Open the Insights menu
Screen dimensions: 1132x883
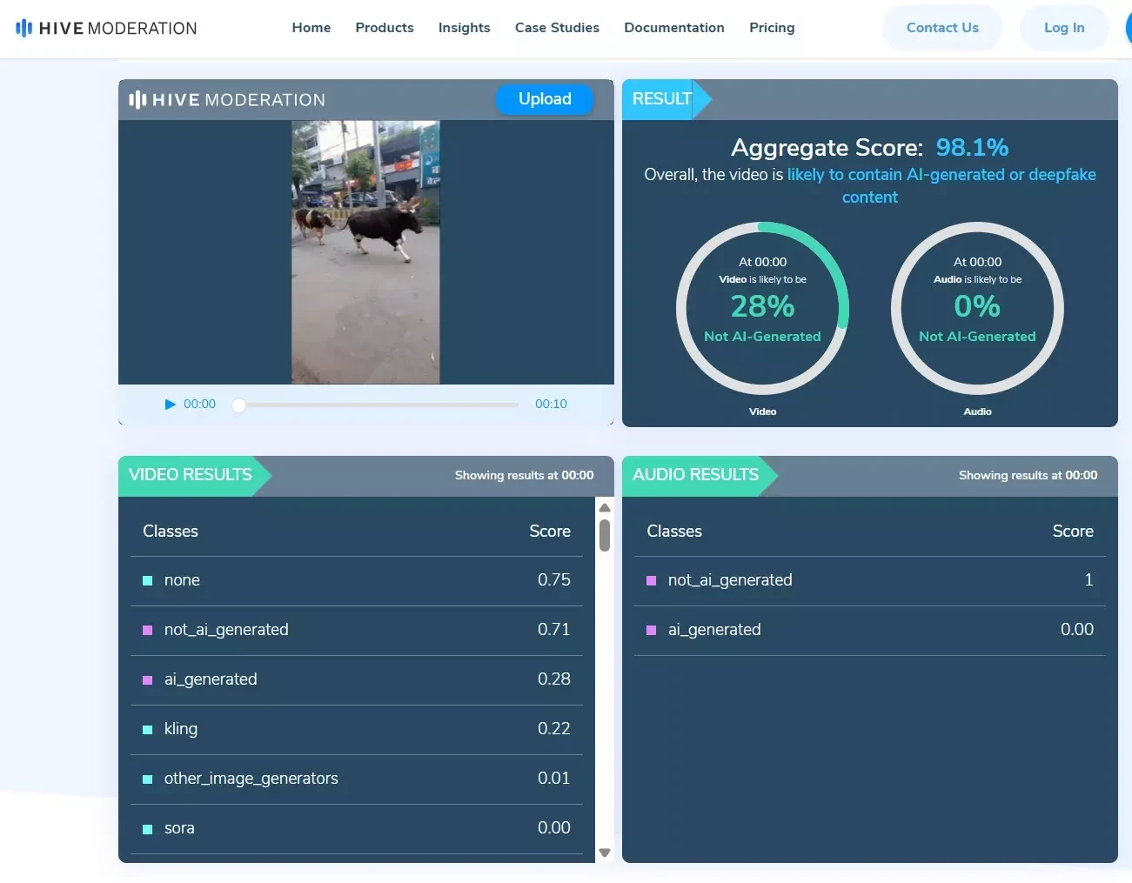[464, 28]
